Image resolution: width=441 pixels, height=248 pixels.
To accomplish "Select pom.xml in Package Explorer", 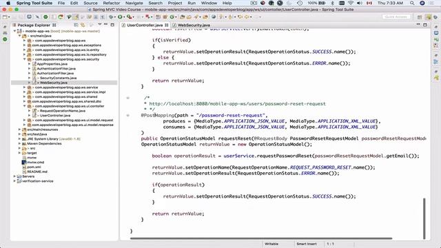I will pyautogui.click(x=34, y=167).
